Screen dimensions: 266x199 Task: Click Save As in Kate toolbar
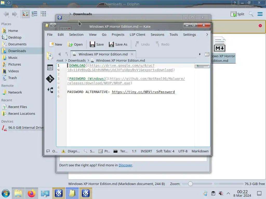[x=118, y=44]
